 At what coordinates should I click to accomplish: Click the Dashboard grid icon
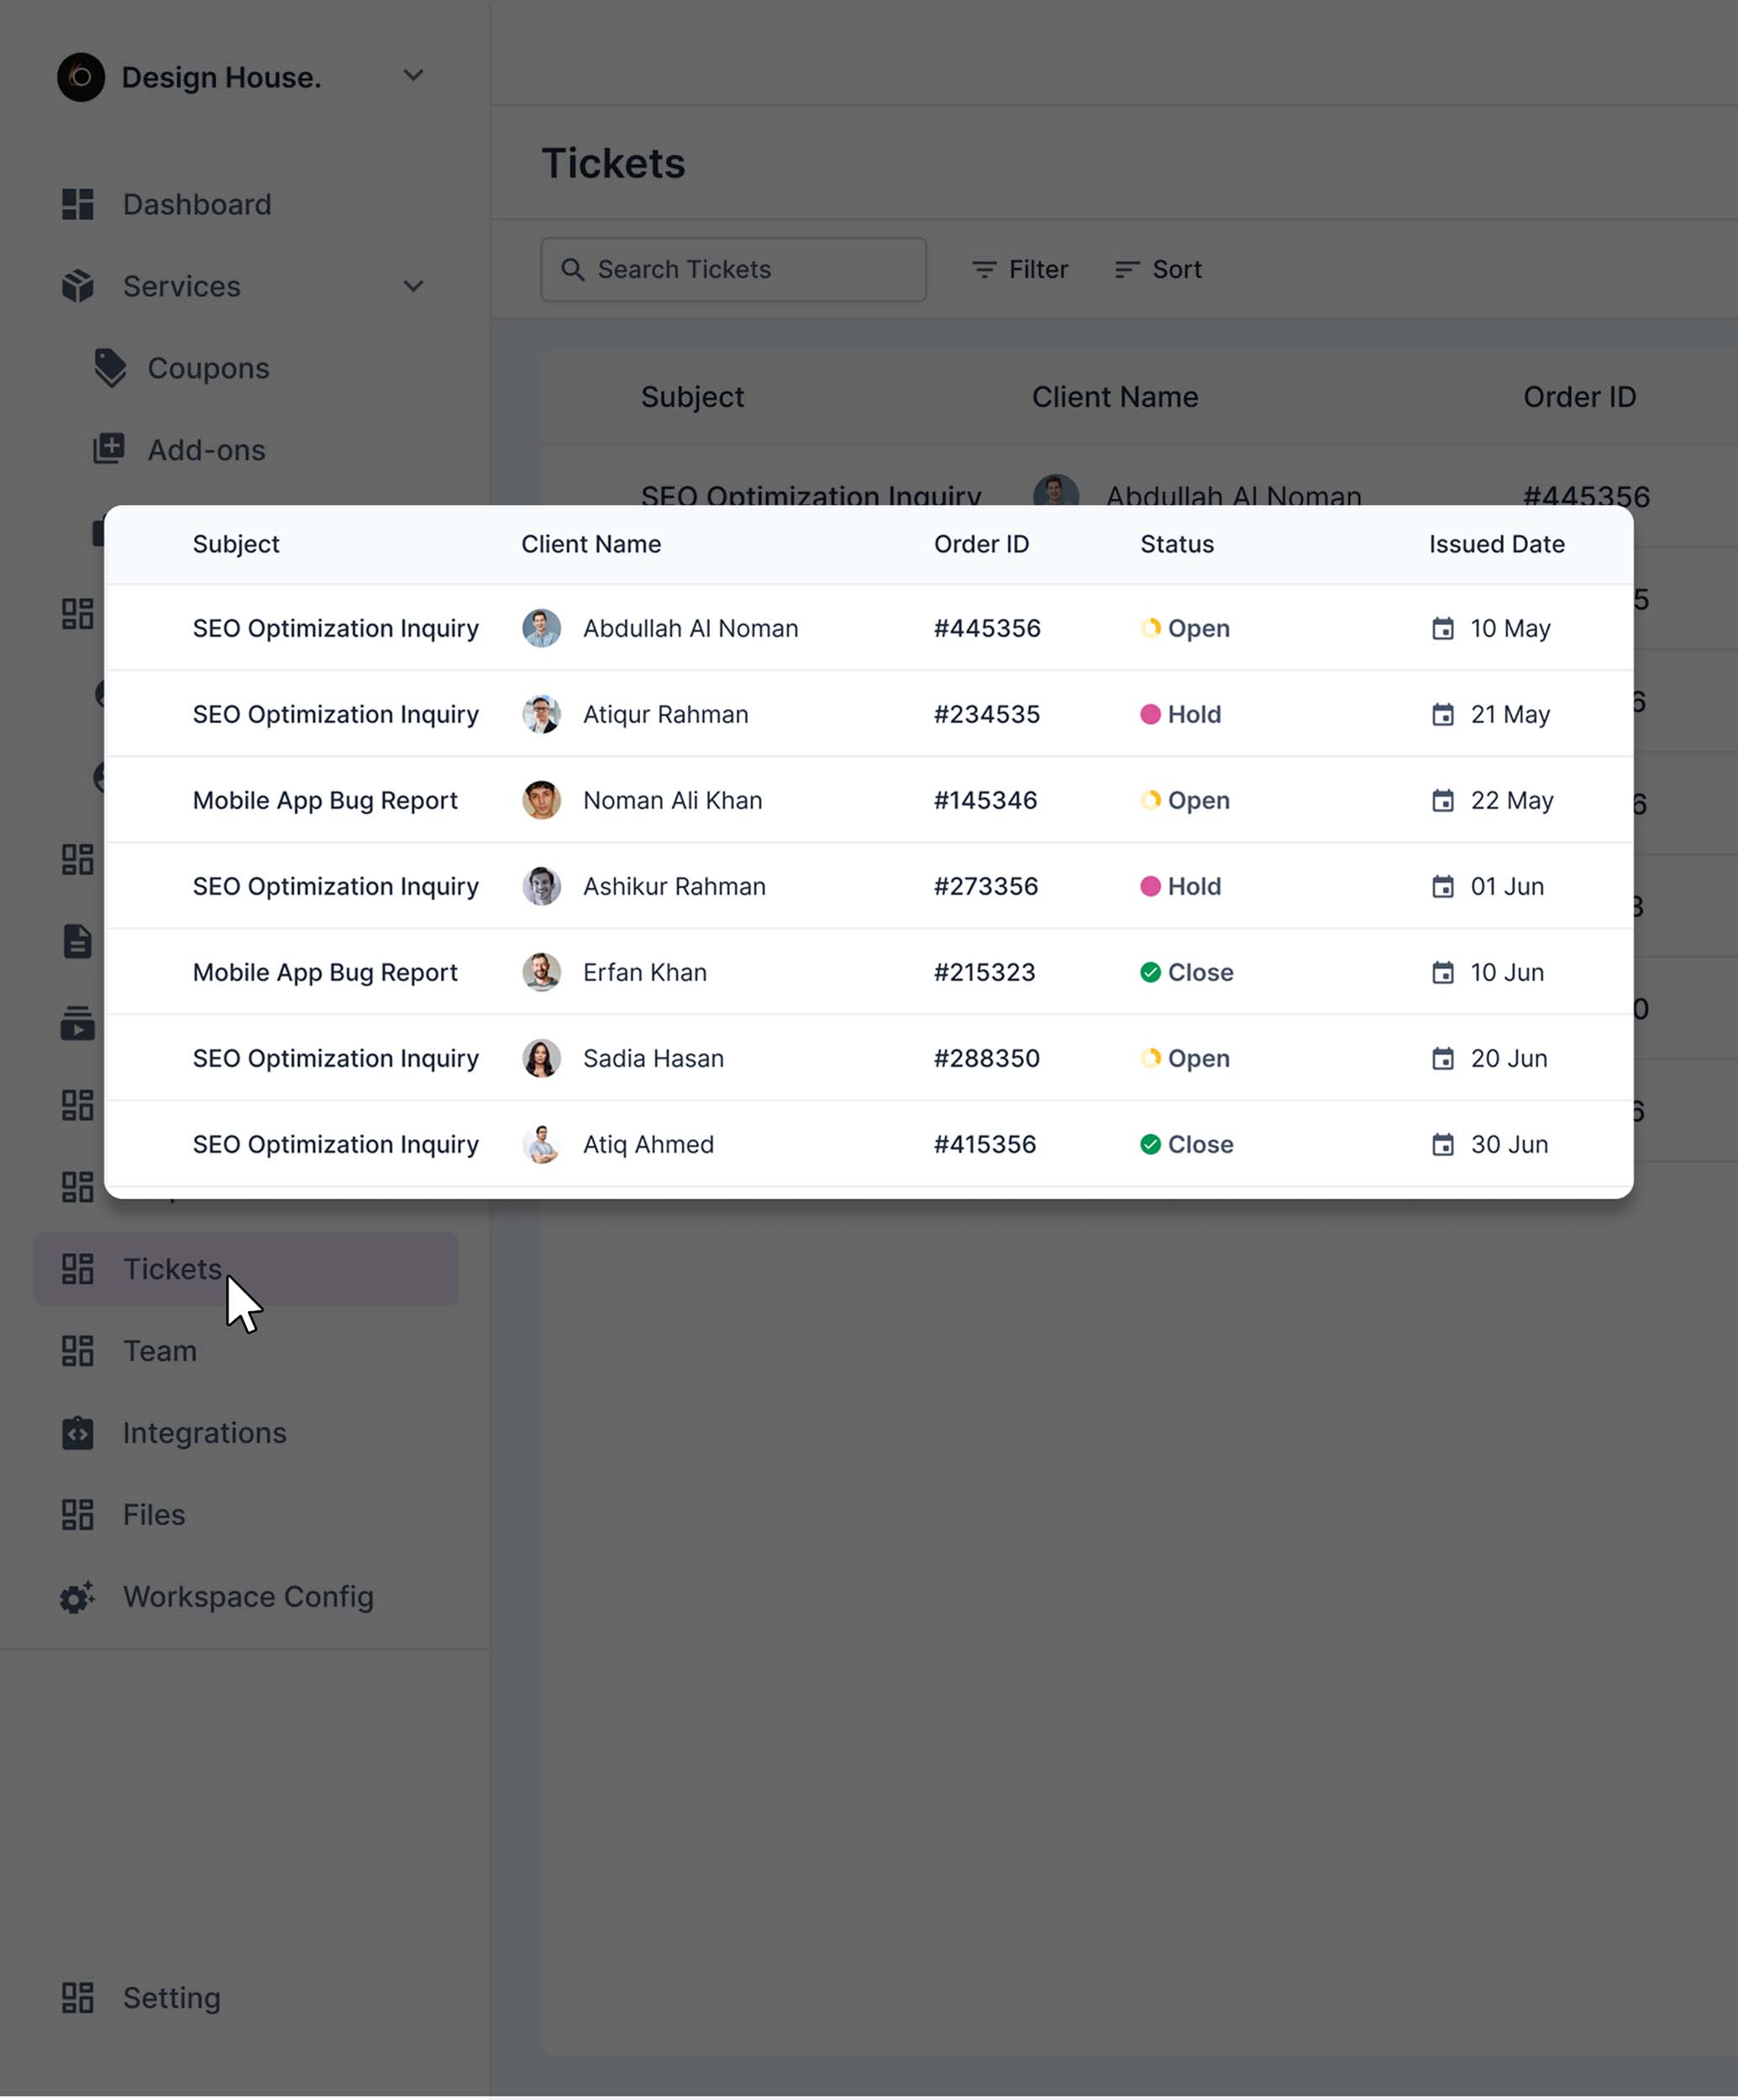coord(77,204)
